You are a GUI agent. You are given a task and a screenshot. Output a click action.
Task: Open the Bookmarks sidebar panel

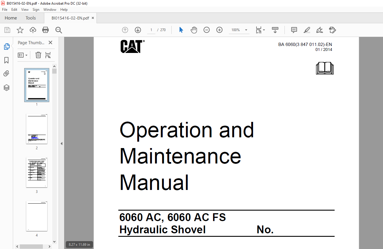6,60
